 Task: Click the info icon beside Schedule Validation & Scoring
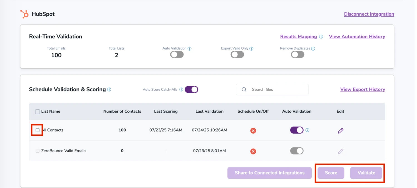109,89
